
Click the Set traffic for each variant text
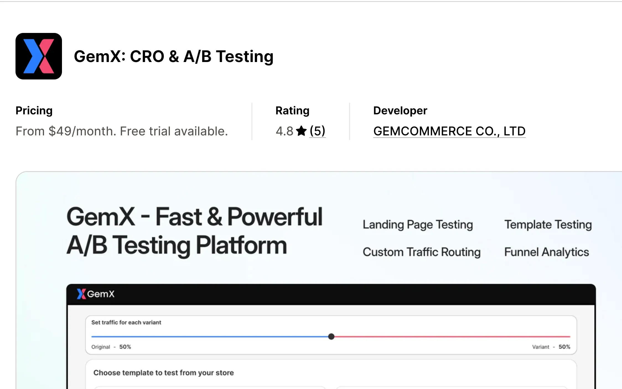click(126, 322)
